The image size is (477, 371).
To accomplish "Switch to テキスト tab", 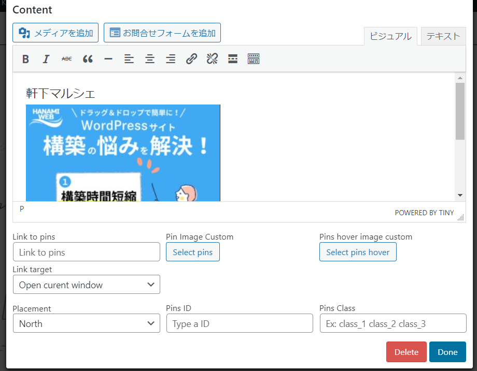I will [x=443, y=36].
